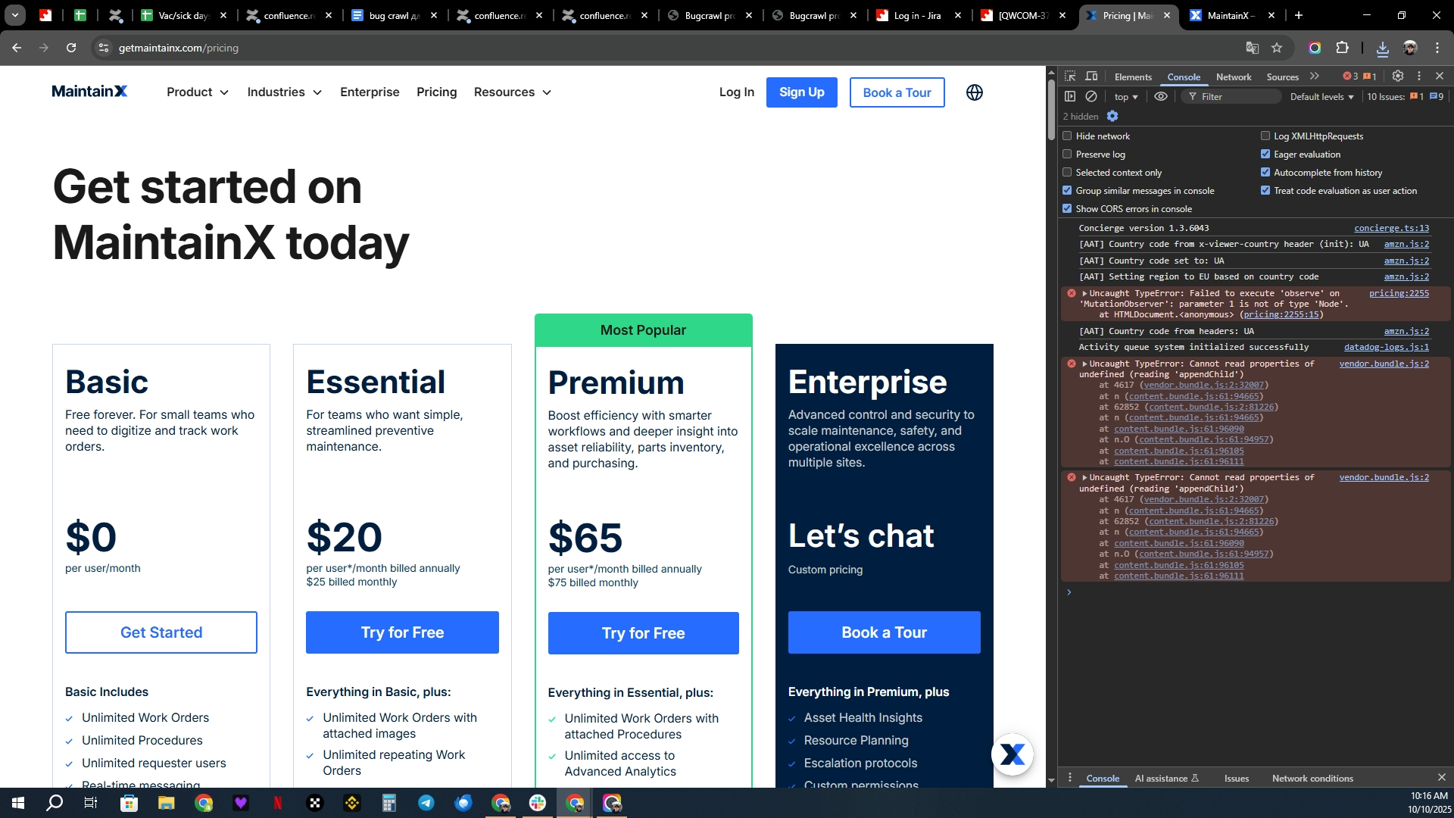
Task: Switch to the Sources tab
Action: pyautogui.click(x=1282, y=77)
